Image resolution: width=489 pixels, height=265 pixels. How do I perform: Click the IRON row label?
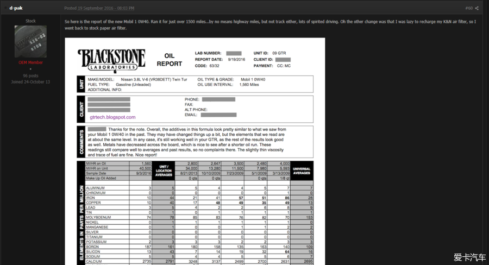click(x=90, y=198)
